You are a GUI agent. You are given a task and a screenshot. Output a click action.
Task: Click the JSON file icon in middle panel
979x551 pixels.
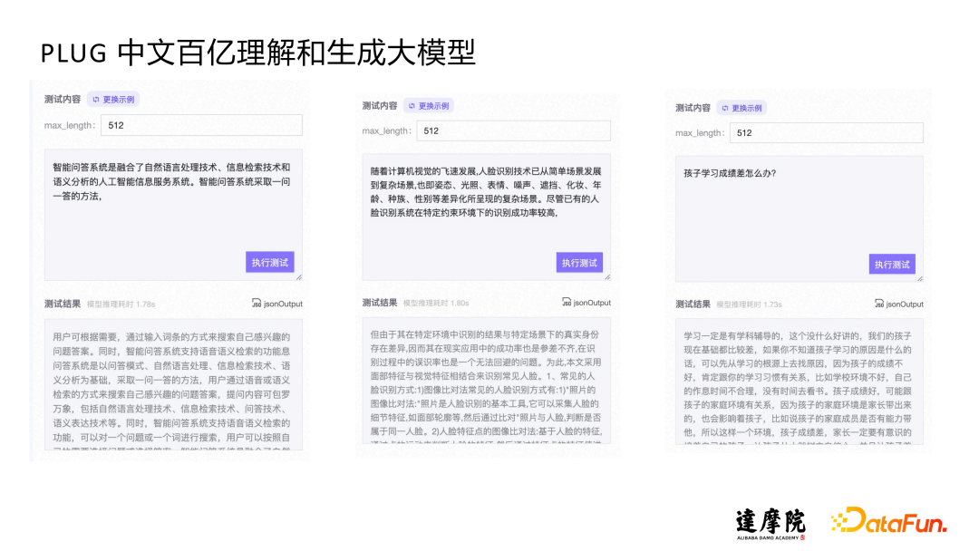click(x=567, y=302)
